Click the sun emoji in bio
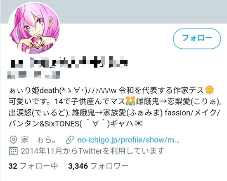The width and height of the screenshot is (227, 181). tap(209, 90)
